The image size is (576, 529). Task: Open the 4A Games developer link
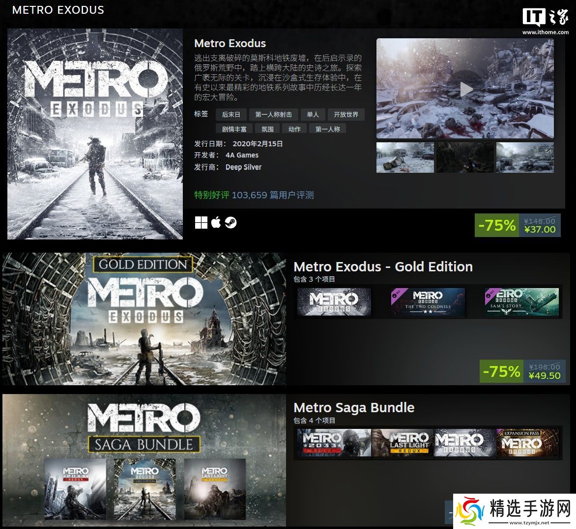(x=242, y=155)
